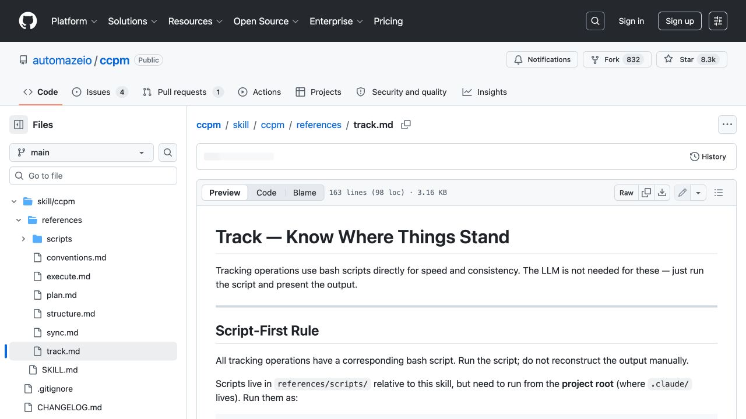Image resolution: width=746 pixels, height=419 pixels.
Task: Open the GitHub homepage logo
Action: [x=28, y=21]
